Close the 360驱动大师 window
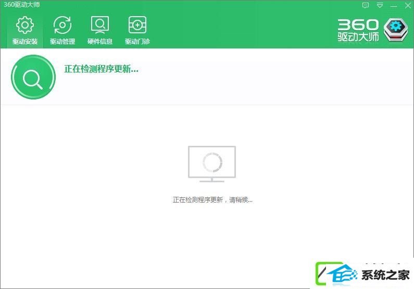 (408, 5)
